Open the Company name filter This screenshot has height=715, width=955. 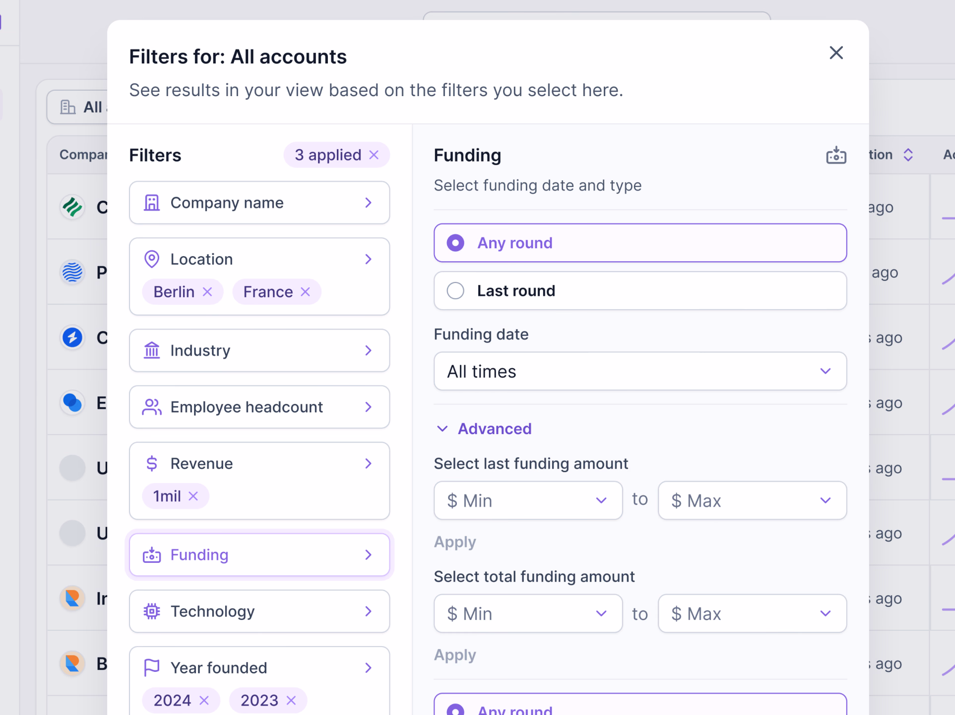pos(259,203)
